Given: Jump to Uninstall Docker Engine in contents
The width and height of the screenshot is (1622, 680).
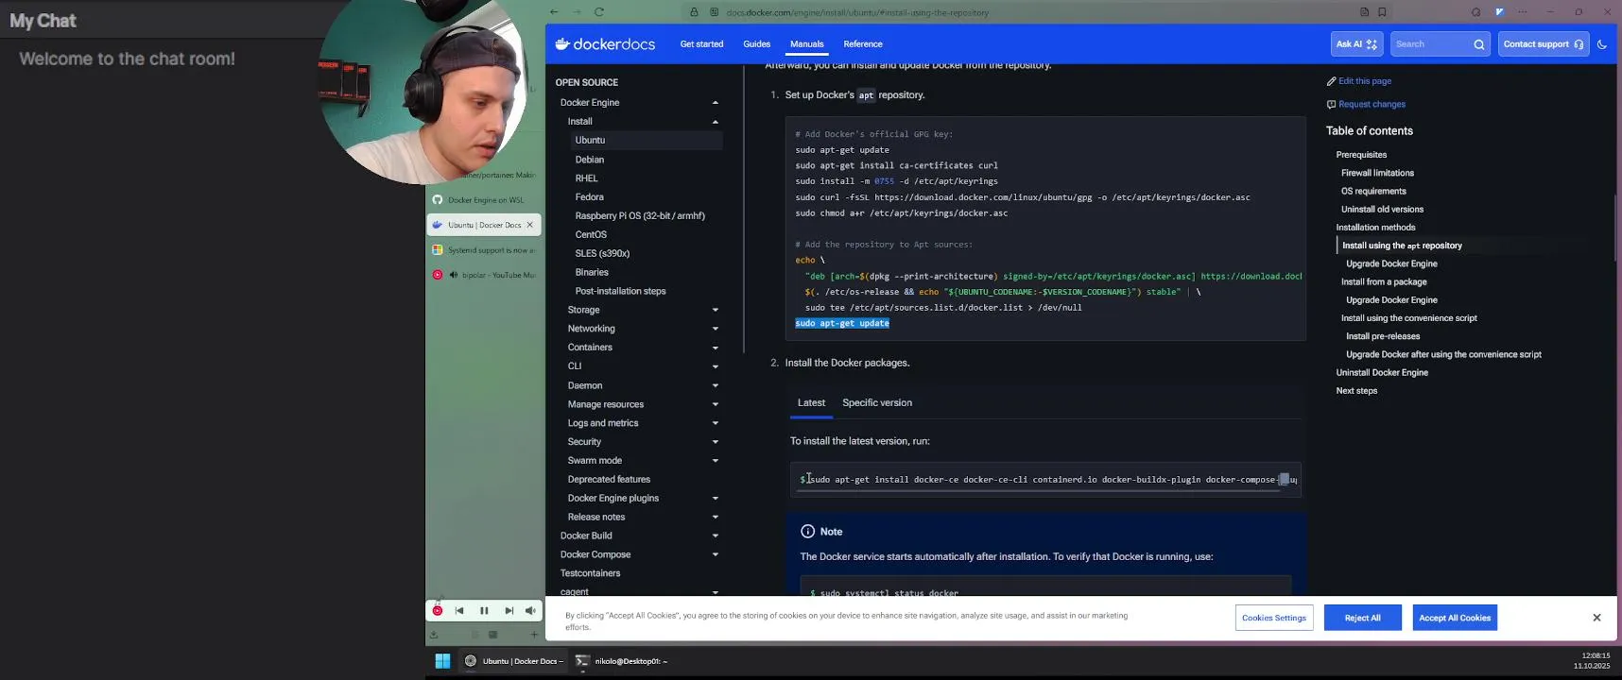Looking at the screenshot, I should 1382,373.
